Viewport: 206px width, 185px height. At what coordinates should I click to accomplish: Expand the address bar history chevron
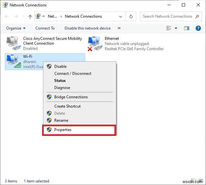point(120,17)
